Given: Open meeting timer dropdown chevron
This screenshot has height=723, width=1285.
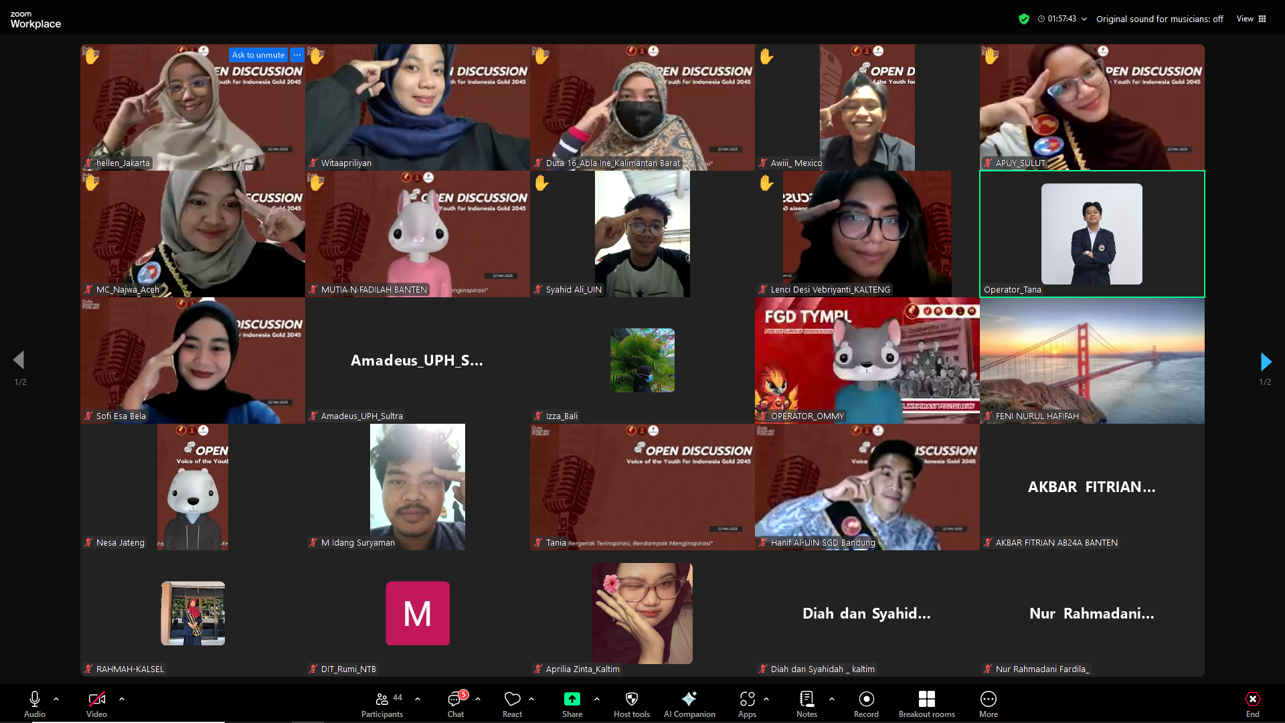Looking at the screenshot, I should pos(1084,19).
